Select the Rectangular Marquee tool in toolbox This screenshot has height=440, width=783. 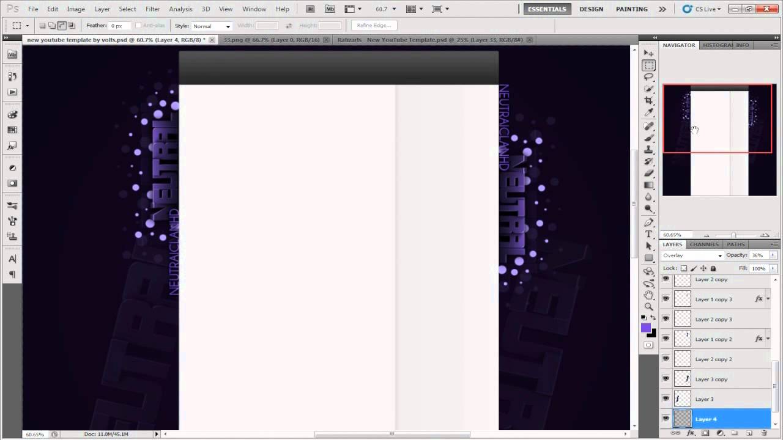coord(649,65)
